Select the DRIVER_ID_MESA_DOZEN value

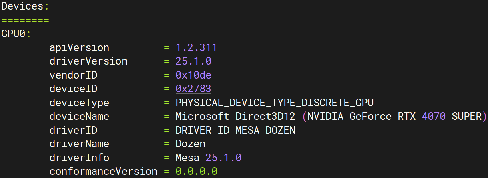[x=235, y=130]
